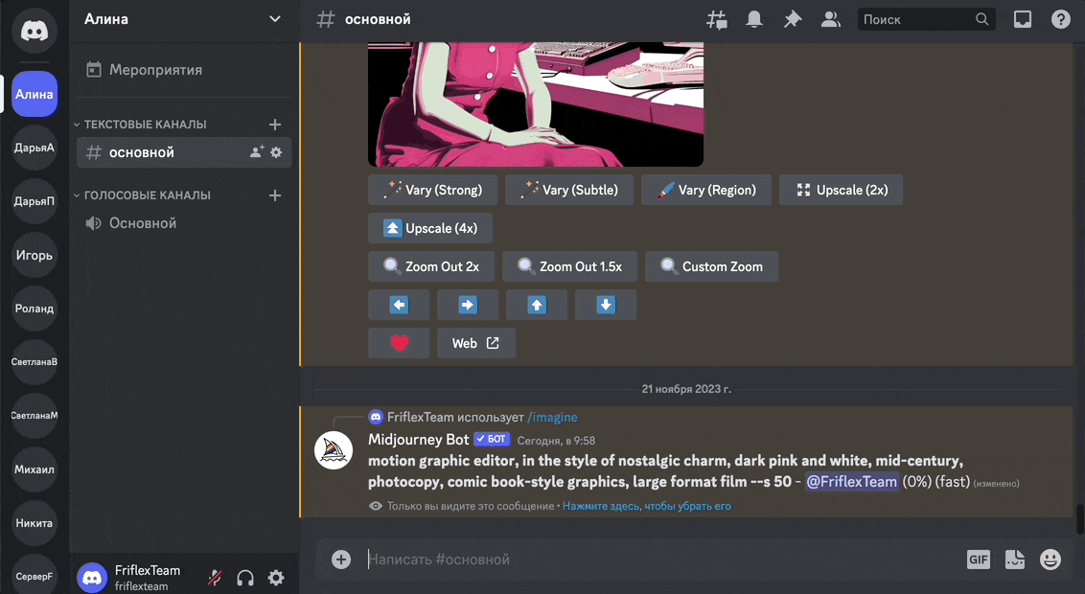The image size is (1085, 594).
Task: Click the Vary (Strong) button
Action: (431, 190)
